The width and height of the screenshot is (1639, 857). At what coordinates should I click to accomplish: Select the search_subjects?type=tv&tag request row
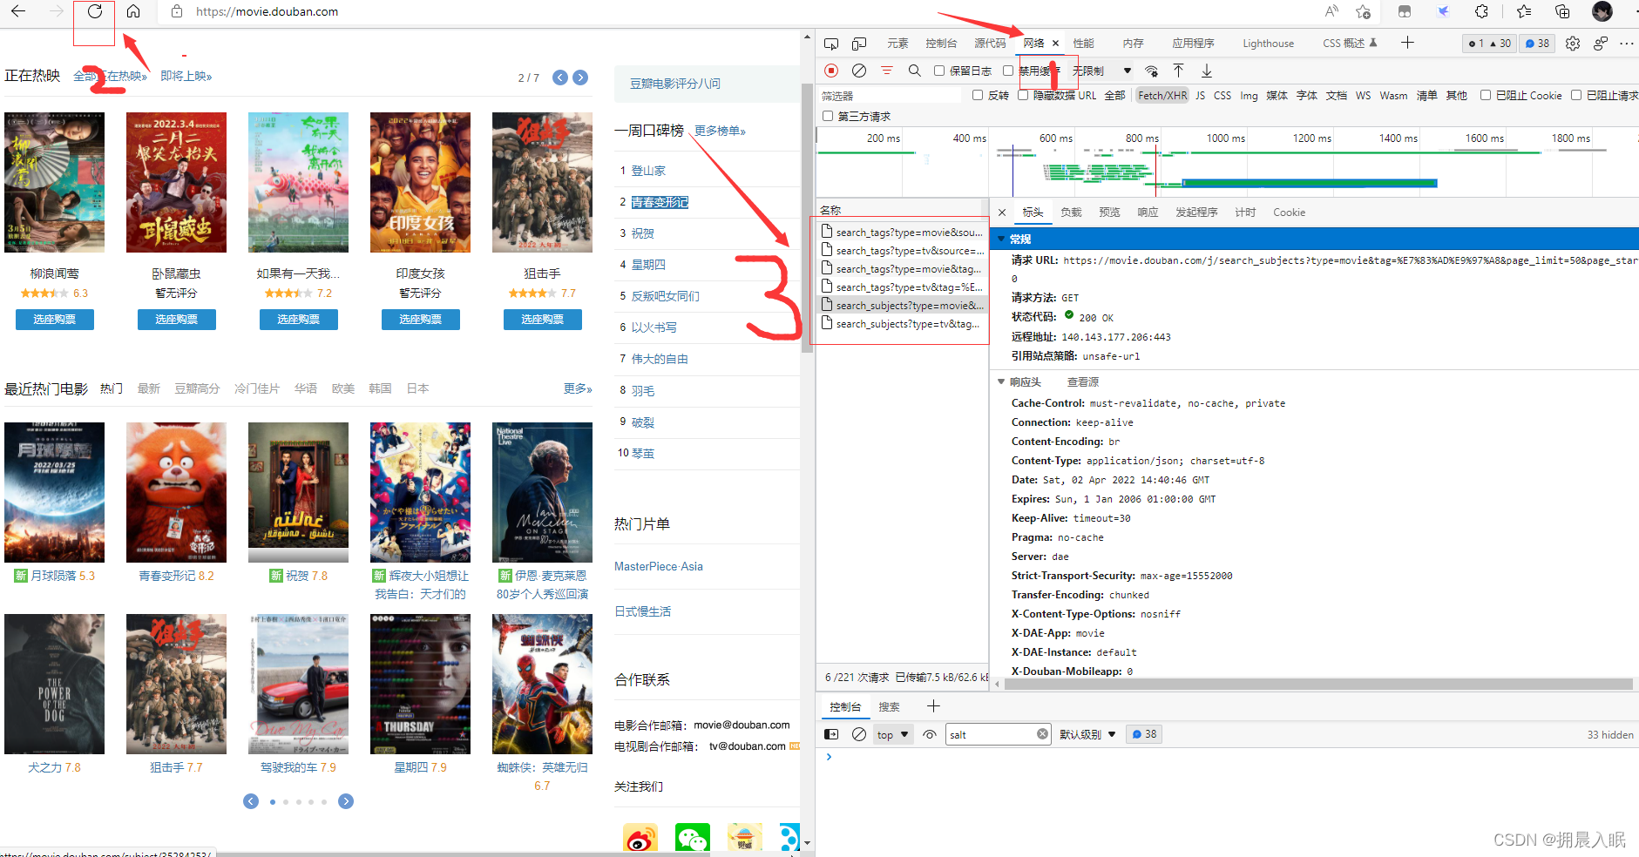(902, 324)
